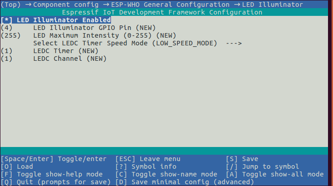Screen dimensions: 333x186
Task: Click the arrow after LOW_SPEED_MODE
Action: coord(233,43)
